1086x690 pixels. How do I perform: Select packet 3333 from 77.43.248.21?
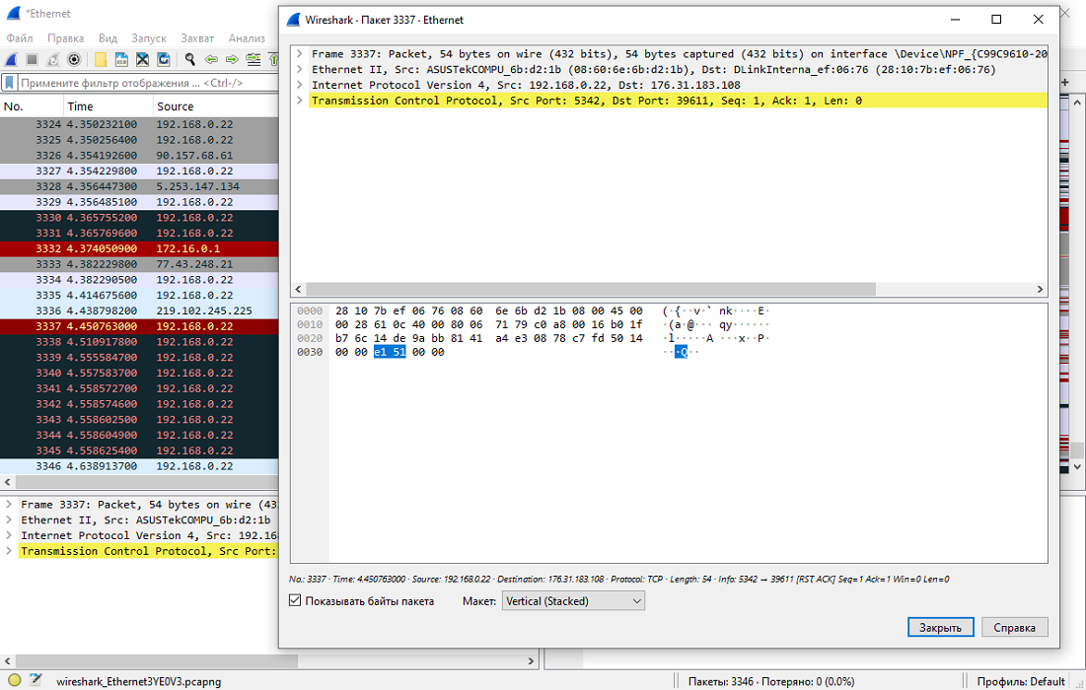pos(138,264)
